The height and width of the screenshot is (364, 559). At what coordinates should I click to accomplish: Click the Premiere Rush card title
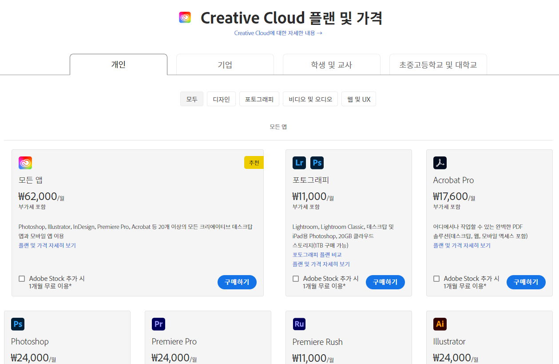[x=317, y=342]
